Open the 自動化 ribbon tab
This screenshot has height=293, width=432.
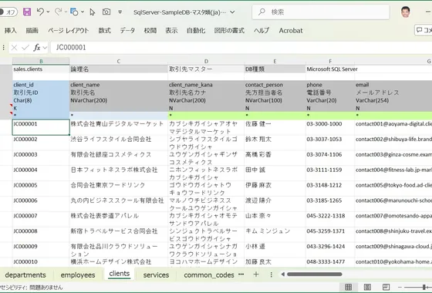pos(196,31)
